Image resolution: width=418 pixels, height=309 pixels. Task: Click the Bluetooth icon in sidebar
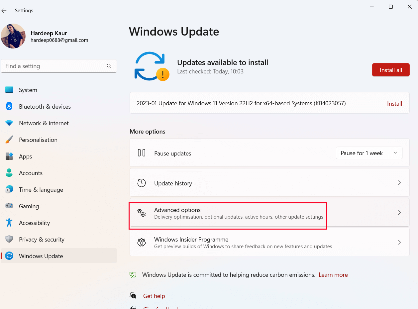(9, 106)
